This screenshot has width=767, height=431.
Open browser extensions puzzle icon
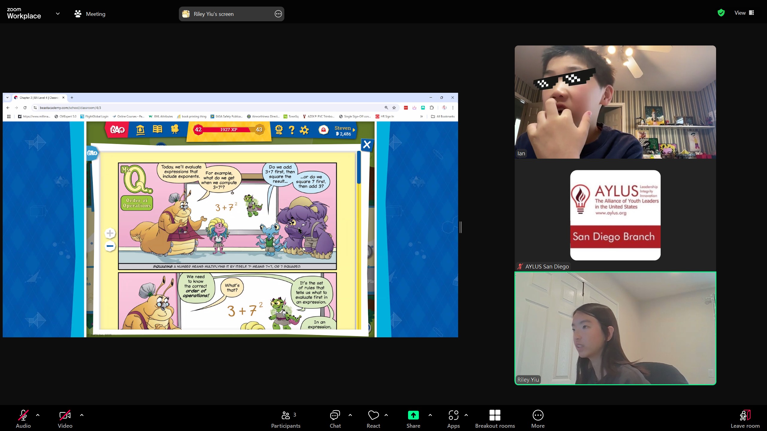431,108
